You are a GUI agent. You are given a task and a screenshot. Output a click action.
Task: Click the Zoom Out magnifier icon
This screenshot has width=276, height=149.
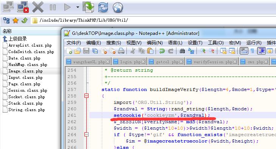point(212,51)
